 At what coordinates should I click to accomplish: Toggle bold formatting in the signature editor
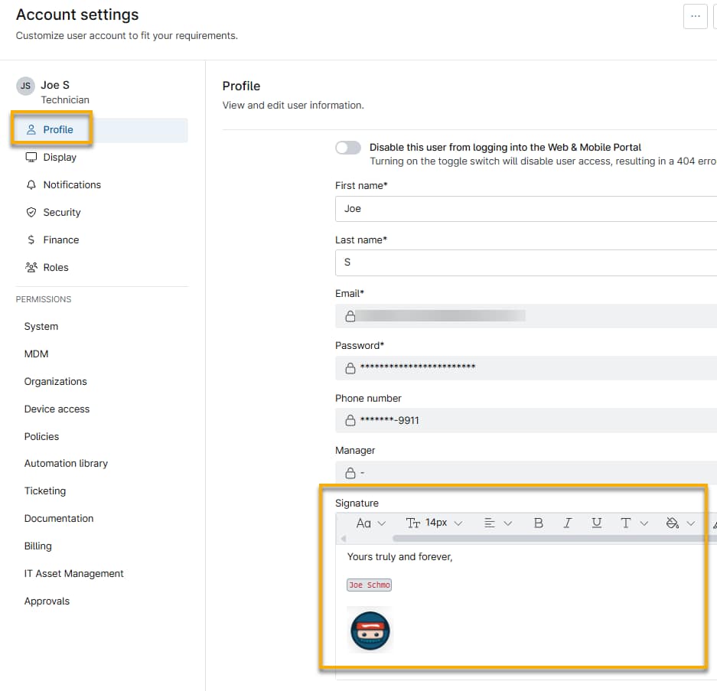[538, 523]
